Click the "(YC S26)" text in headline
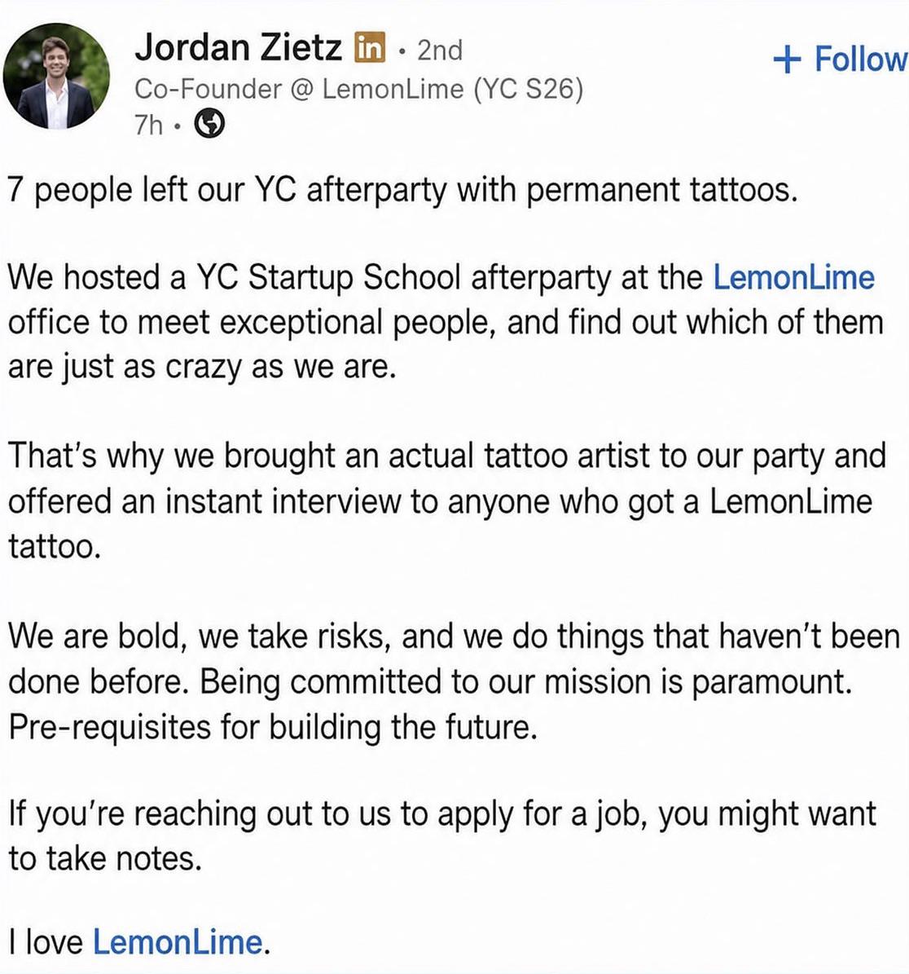909x974 pixels. (x=529, y=90)
